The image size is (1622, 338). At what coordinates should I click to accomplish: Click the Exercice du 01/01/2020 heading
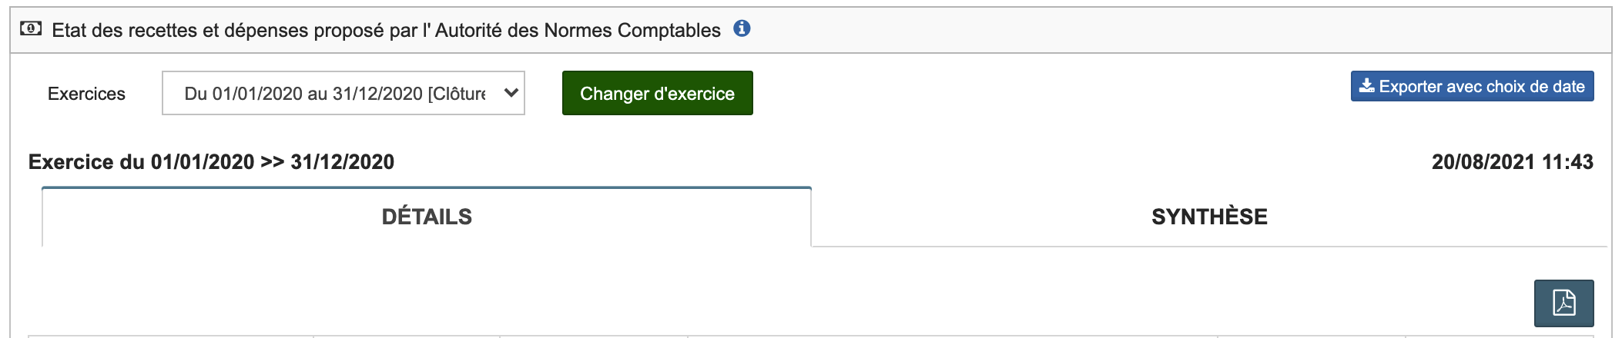click(211, 162)
